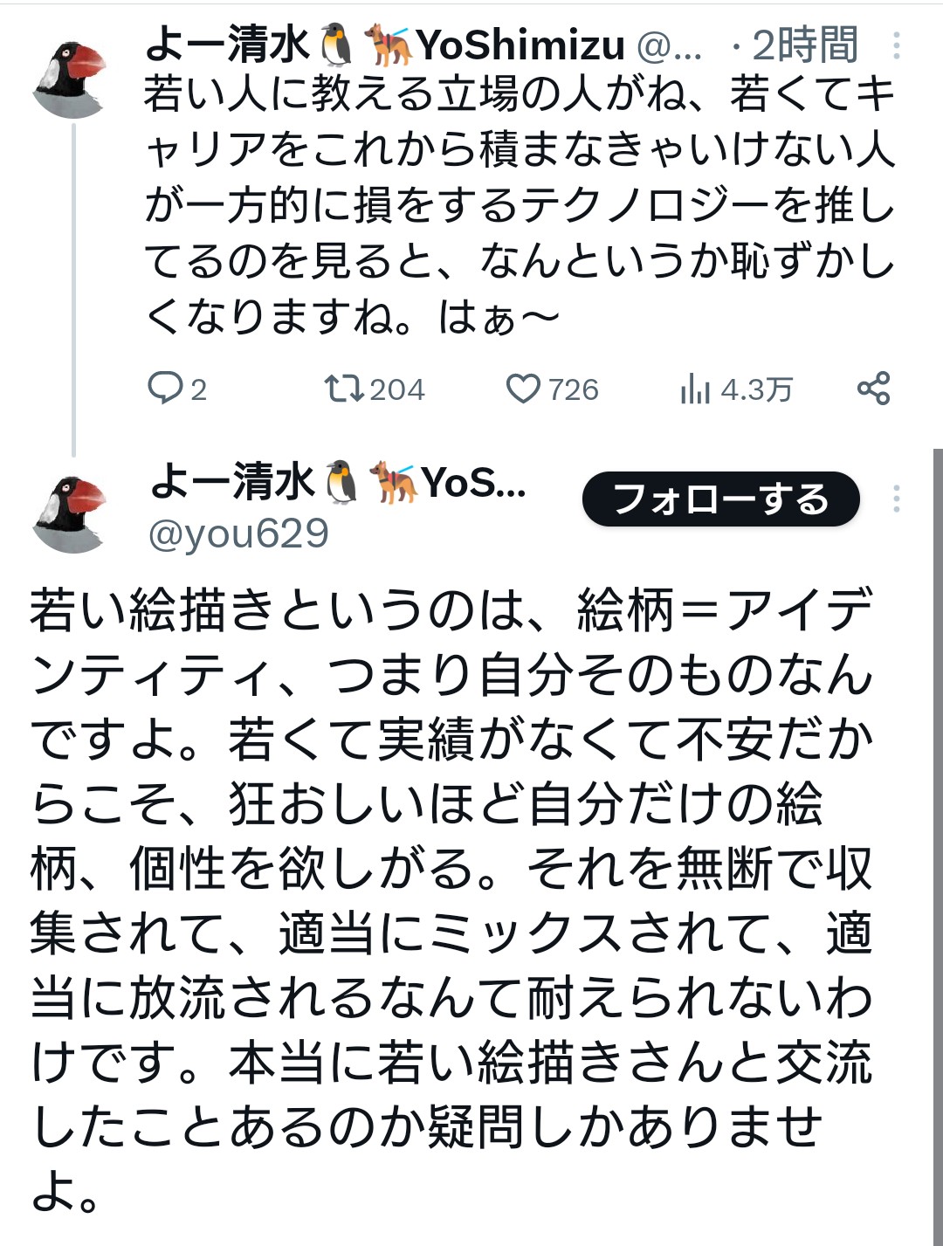The height and width of the screenshot is (1246, 943).
Task: Open profile from よー清水 name in top tweet
Action: point(228,45)
